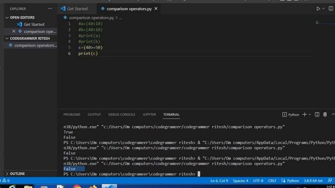335x188 pixels.
Task: Open the Output panel tab
Action: [x=94, y=114]
